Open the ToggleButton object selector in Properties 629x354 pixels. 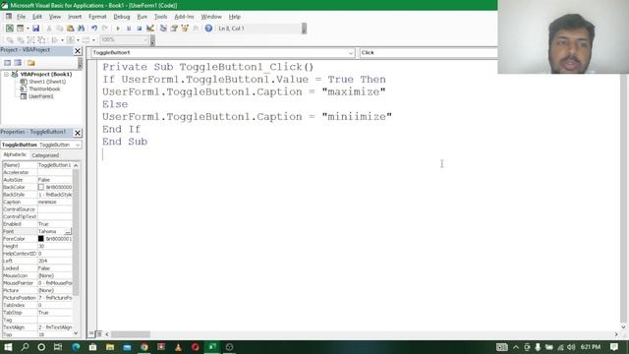(x=78, y=145)
